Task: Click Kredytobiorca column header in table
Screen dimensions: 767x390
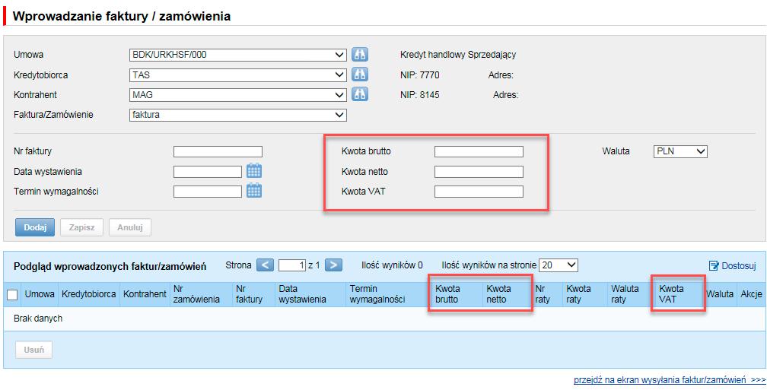Action: [x=88, y=294]
